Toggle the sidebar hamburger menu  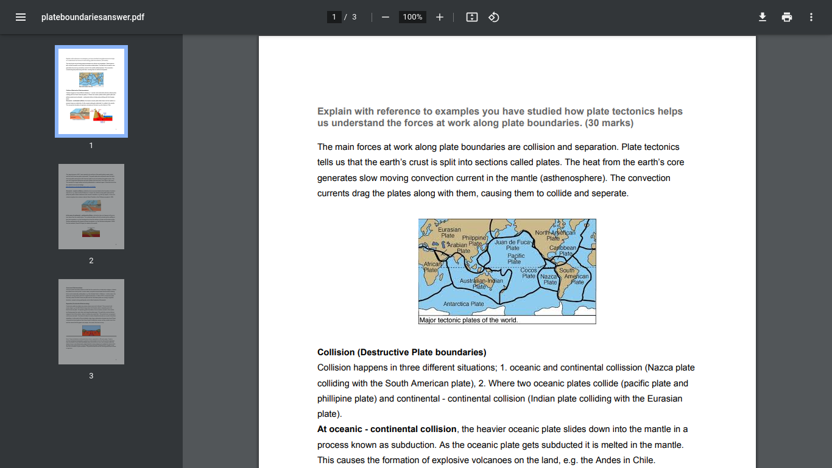coord(21,17)
